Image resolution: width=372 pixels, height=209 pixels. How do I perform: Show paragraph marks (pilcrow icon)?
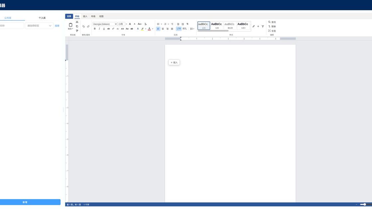point(187,24)
